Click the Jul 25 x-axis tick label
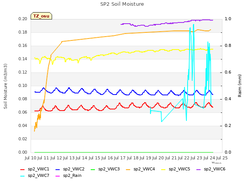 (222, 158)
